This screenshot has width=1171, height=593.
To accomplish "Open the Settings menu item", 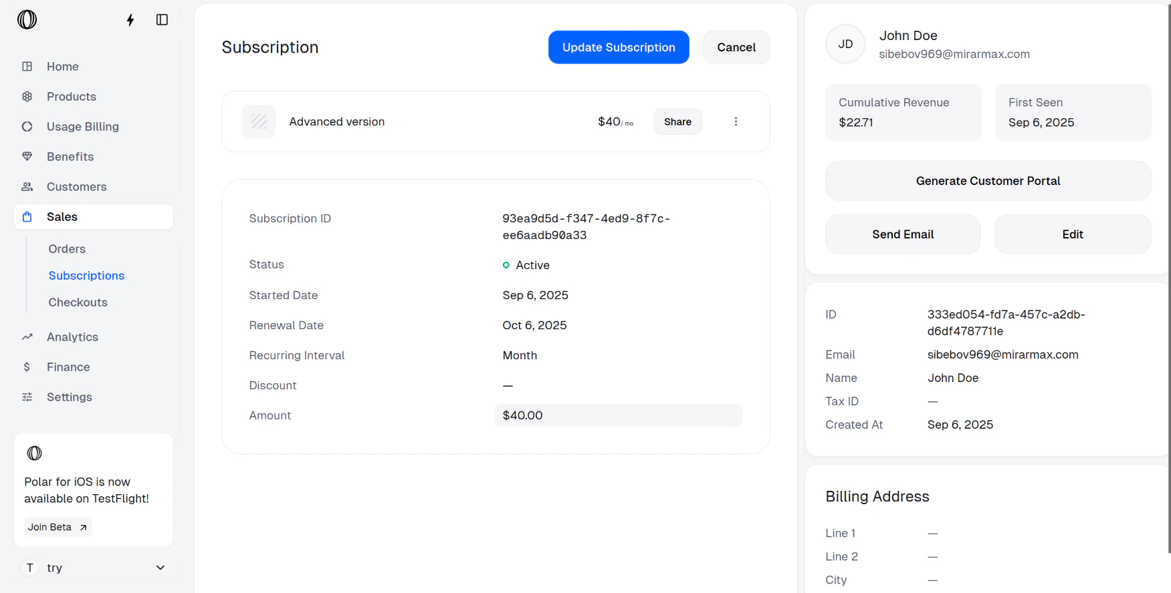I will click(x=69, y=397).
